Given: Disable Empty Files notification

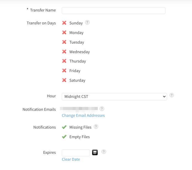Looking at the screenshot, I should coord(64,137).
